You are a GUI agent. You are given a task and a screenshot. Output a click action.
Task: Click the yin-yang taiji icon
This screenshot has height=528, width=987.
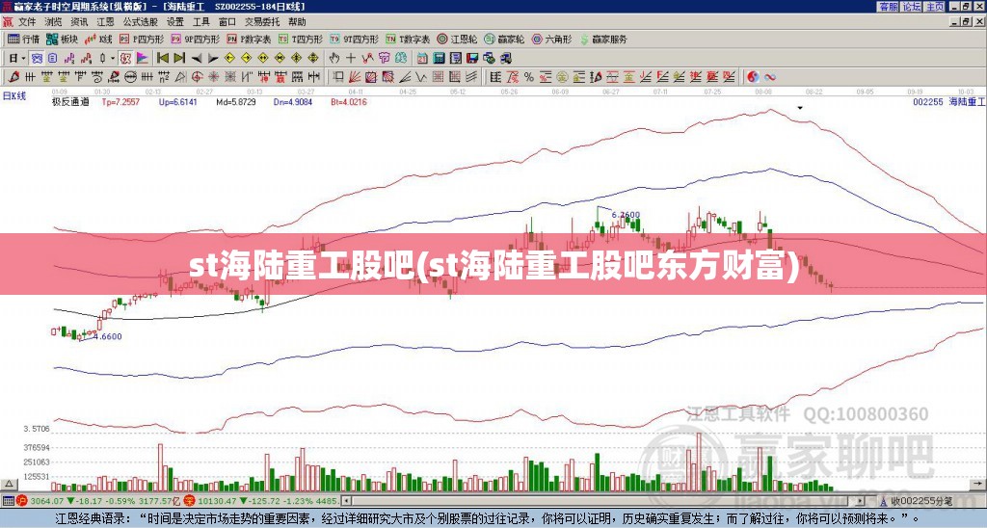(x=753, y=77)
